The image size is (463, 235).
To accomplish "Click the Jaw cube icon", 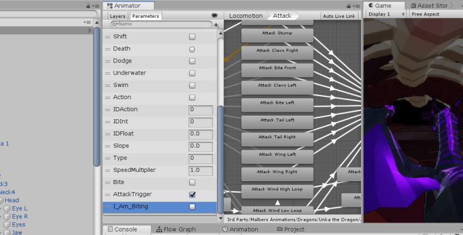I will point(7,232).
